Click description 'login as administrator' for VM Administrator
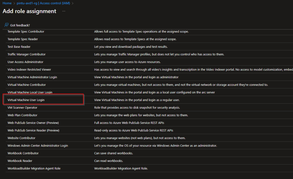 pyautogui.click(x=136, y=77)
